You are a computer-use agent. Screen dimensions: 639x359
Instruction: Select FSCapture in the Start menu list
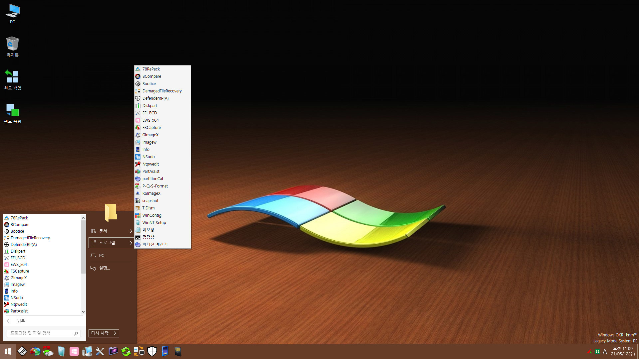(42, 271)
